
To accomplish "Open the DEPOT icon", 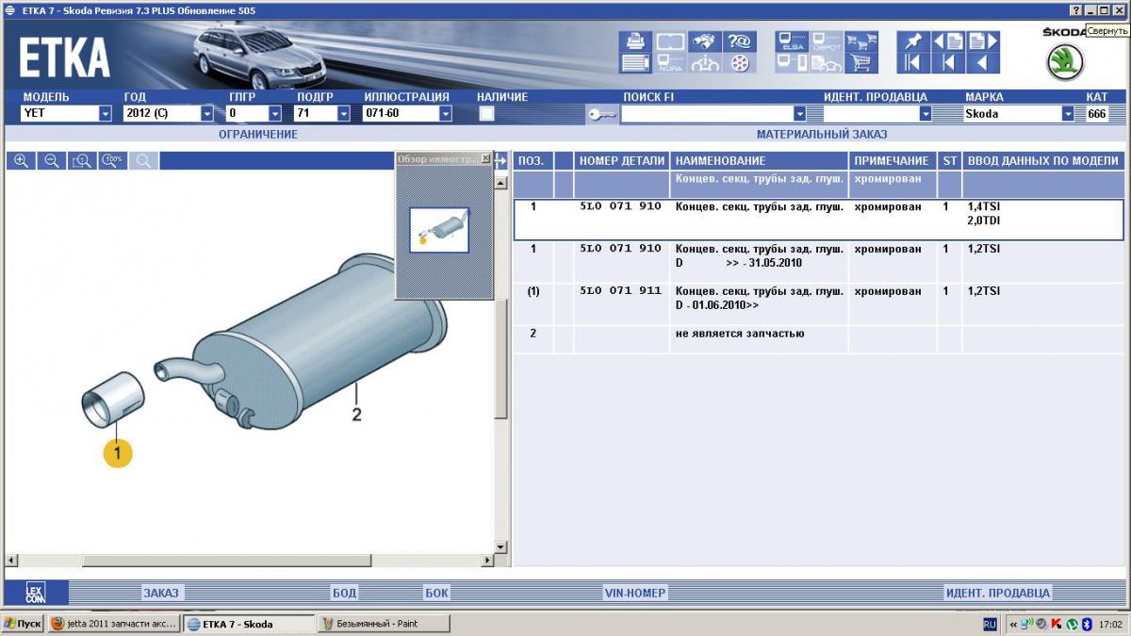I will 826,41.
